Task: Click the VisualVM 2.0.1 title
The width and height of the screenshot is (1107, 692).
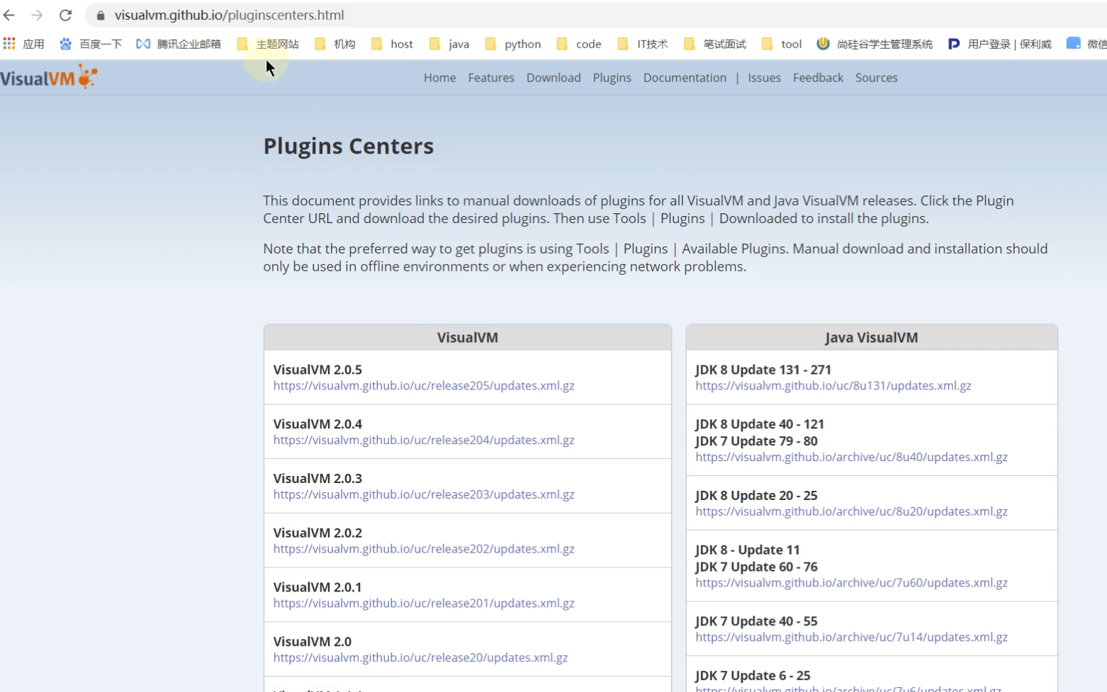Action: pyautogui.click(x=318, y=588)
